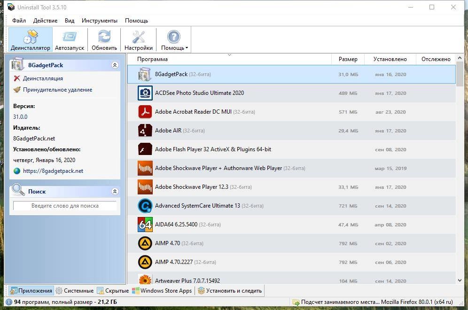Select AIMP 4.70.2227 icon
Viewport: 468px width, 310px height.
point(145,262)
